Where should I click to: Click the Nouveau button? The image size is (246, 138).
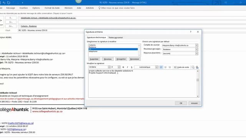pyautogui.click(x=108, y=59)
